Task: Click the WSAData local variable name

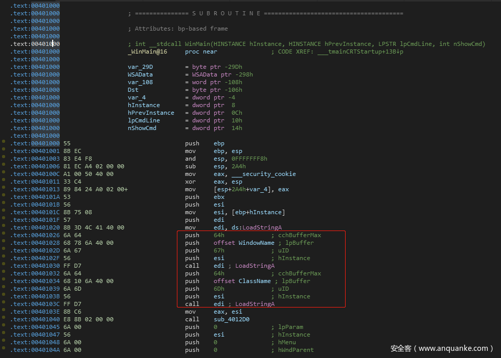Action: pyautogui.click(x=140, y=74)
